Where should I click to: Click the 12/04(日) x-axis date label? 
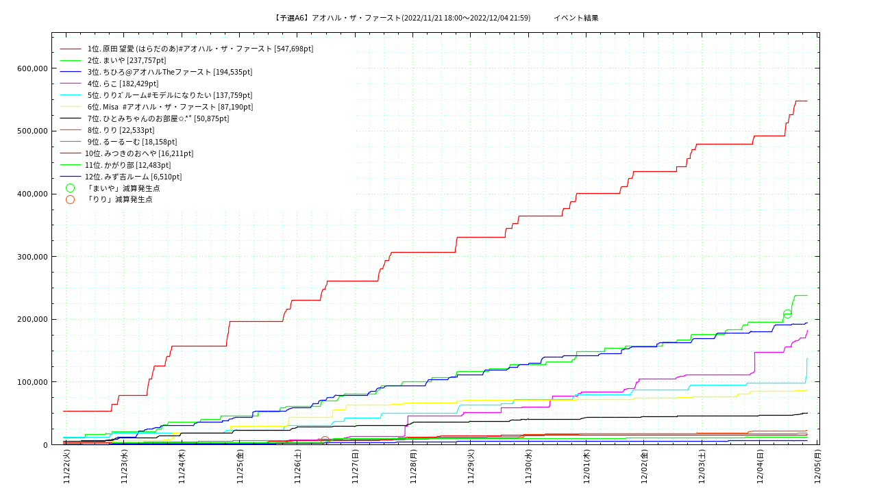pyautogui.click(x=760, y=466)
